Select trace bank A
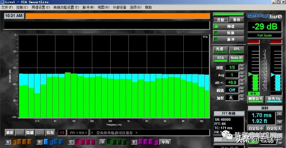The width and height of the screenshot is (286, 148). (x=8, y=142)
